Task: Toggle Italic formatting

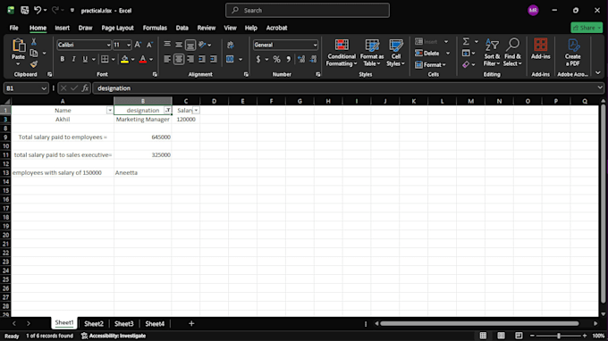Action: click(73, 59)
